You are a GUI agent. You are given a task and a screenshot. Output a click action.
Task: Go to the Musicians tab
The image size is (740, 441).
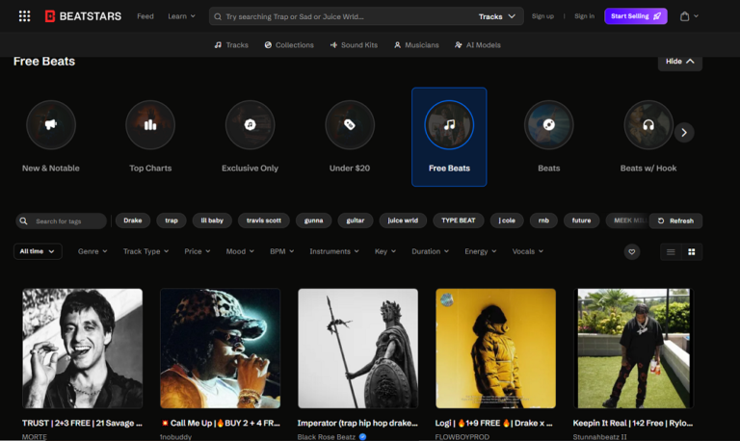[x=416, y=45]
